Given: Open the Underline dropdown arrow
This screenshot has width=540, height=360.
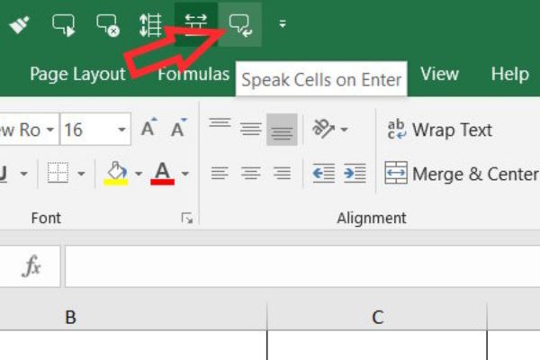Looking at the screenshot, I should click(x=23, y=174).
